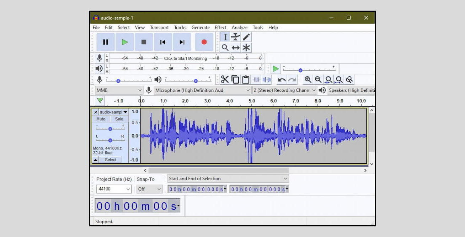This screenshot has width=465, height=237.
Task: Open the Snap-To dropdown
Action: pyautogui.click(x=149, y=189)
